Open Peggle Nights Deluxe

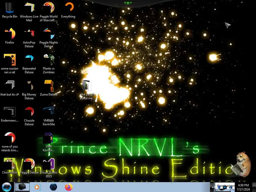(x=49, y=37)
